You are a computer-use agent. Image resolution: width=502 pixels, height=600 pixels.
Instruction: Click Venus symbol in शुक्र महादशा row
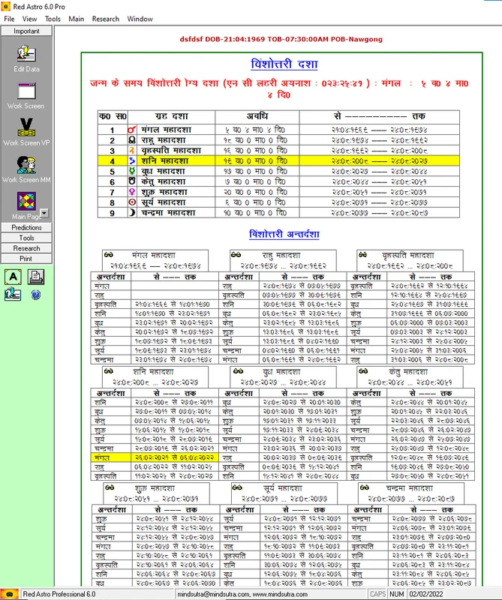[x=132, y=192]
